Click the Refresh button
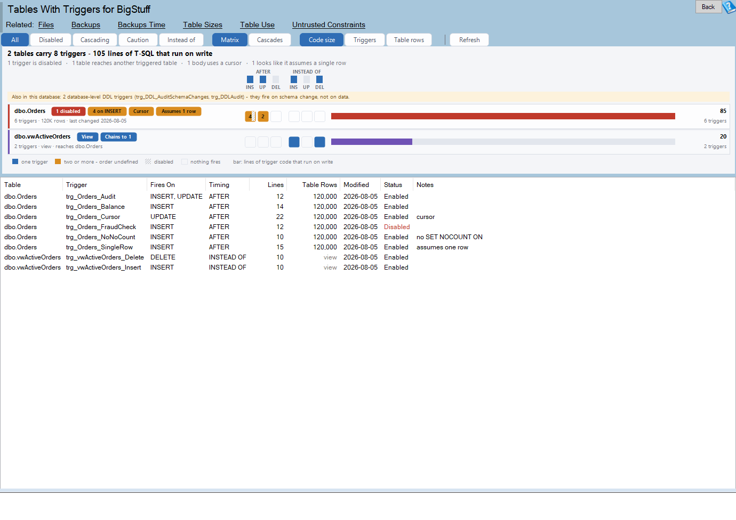Viewport: 736px width, 520px height. [x=469, y=40]
